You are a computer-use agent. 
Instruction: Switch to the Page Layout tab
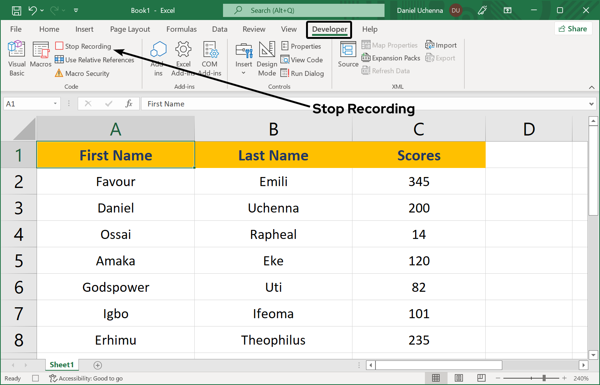(130, 29)
